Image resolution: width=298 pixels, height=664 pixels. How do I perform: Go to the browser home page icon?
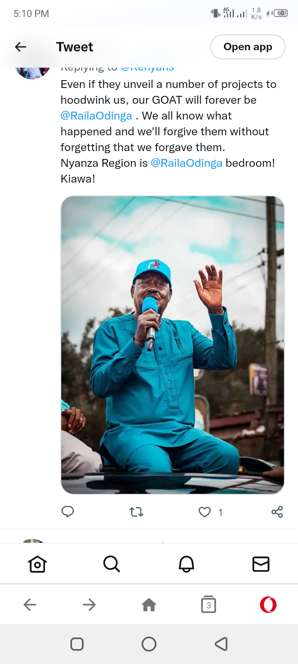click(149, 605)
